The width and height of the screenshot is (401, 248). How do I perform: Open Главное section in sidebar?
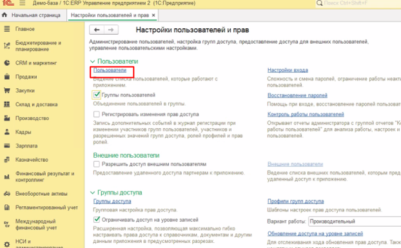point(24,29)
